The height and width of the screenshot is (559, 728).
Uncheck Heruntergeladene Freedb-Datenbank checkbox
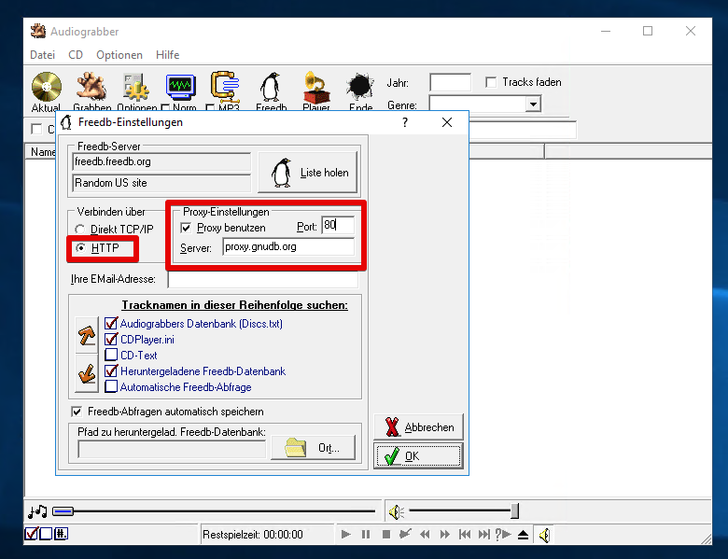click(x=111, y=370)
